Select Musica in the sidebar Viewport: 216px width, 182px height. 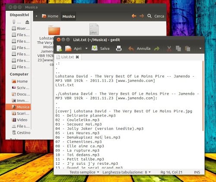click(18, 107)
